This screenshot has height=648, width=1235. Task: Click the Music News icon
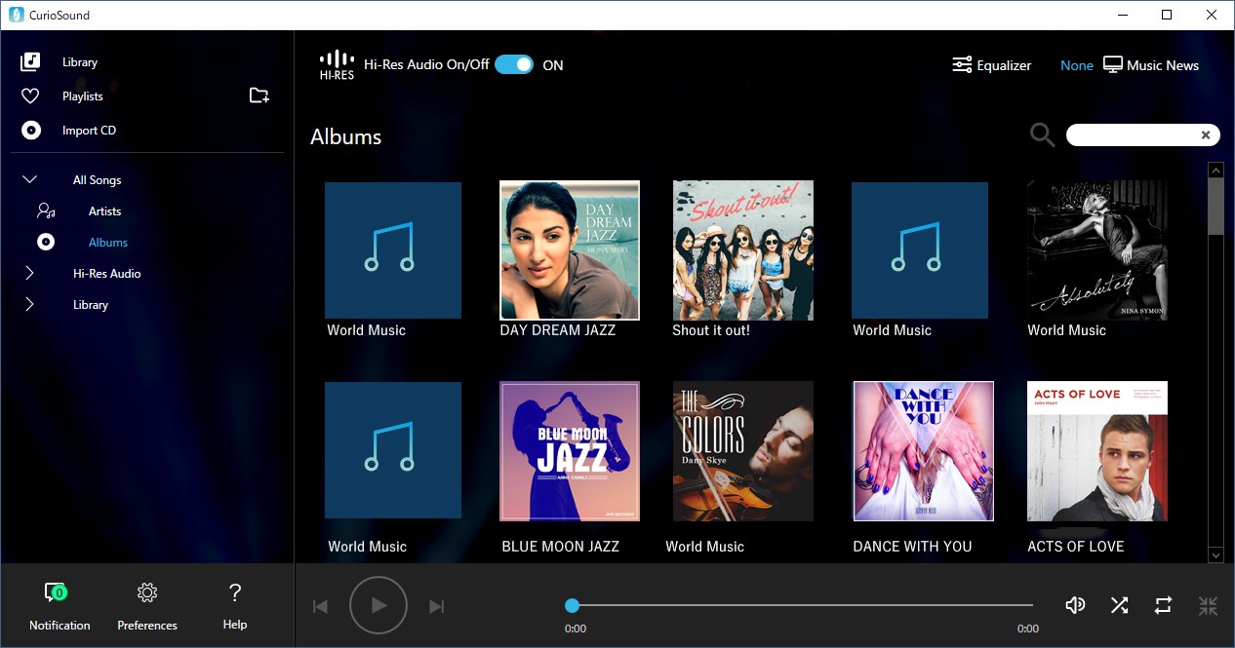1112,64
